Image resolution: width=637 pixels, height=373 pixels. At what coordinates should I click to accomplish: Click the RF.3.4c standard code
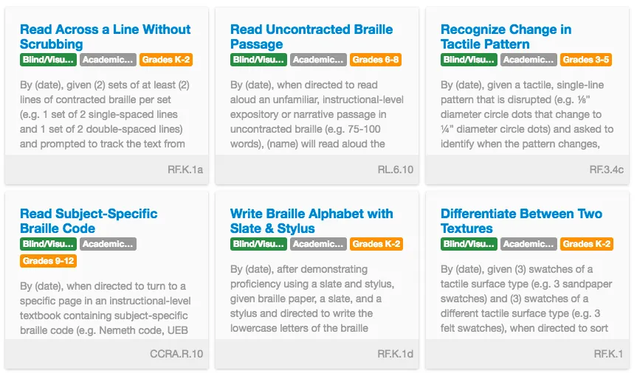[x=606, y=170]
